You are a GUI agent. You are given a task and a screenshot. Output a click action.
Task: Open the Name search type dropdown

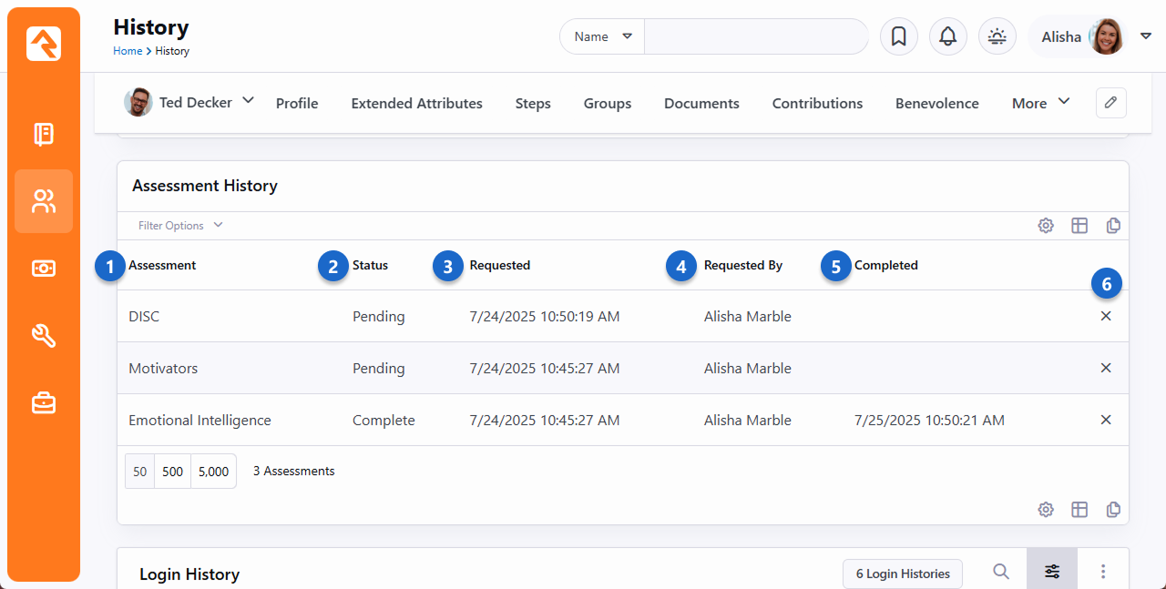602,37
